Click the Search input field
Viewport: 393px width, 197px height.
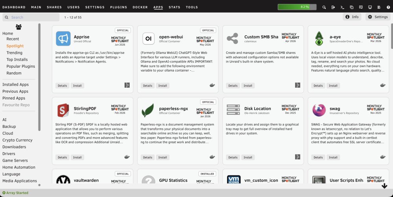click(31, 17)
